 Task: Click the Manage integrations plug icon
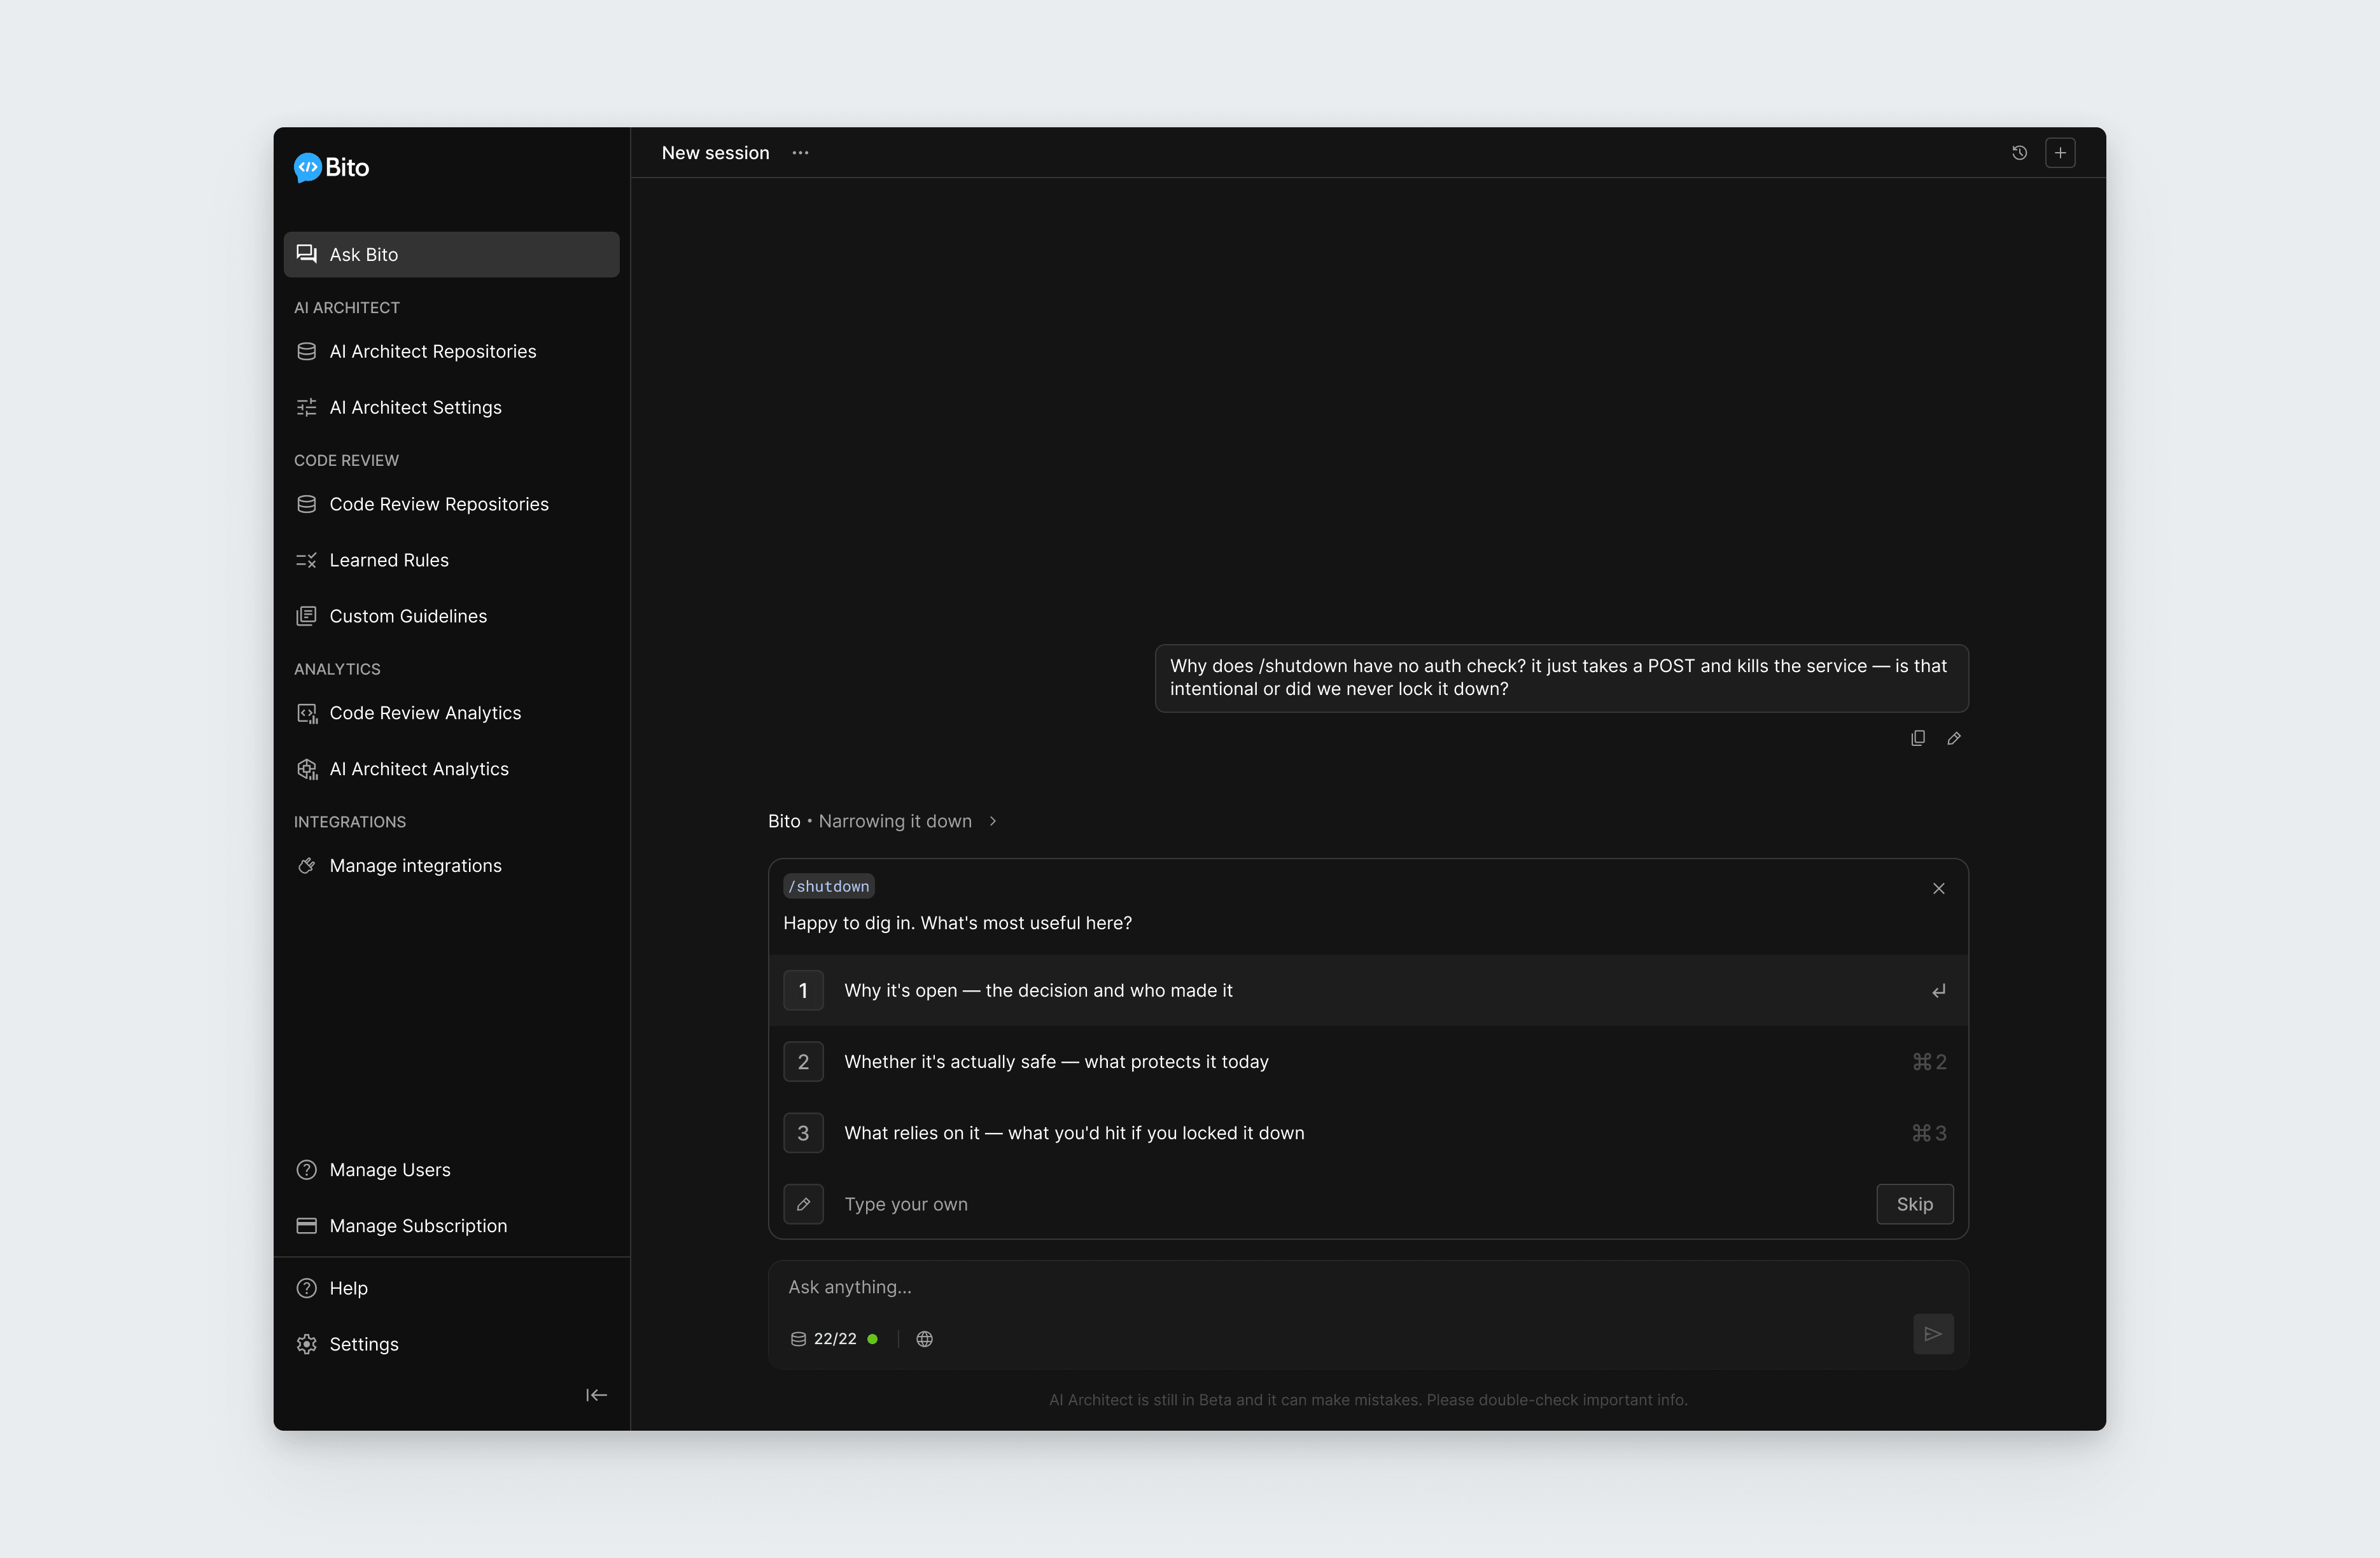tap(307, 866)
